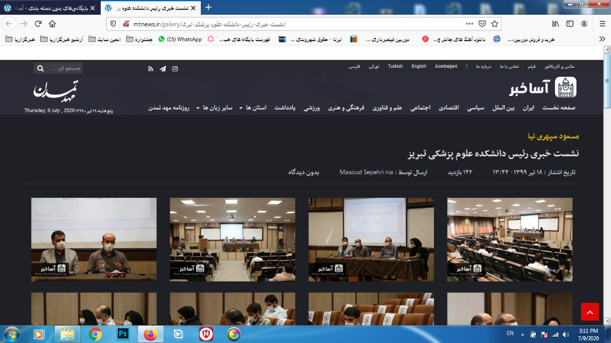Bookmark this page with the star icon
Image resolution: width=611 pixels, height=343 pixels.
click(x=494, y=24)
